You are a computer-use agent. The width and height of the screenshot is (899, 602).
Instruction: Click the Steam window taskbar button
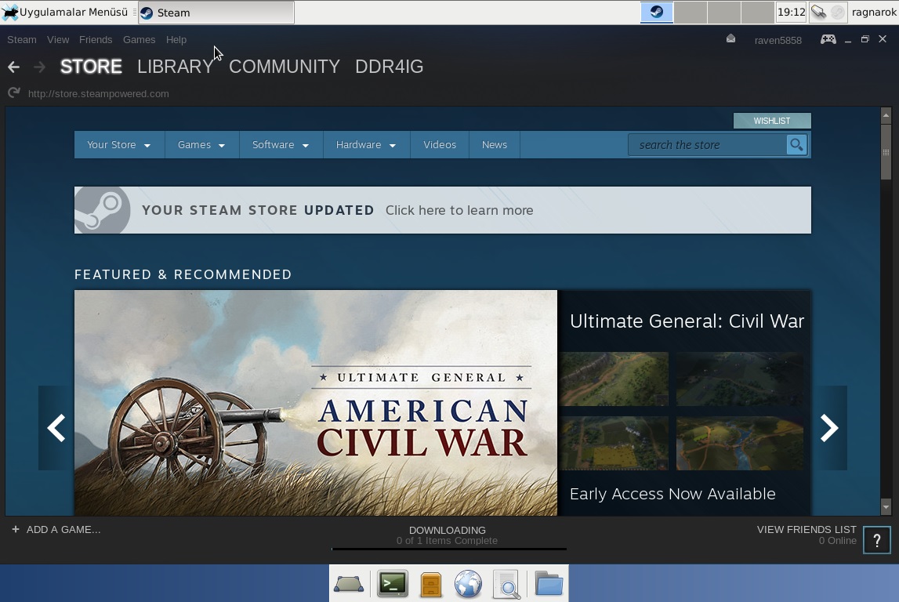(216, 12)
